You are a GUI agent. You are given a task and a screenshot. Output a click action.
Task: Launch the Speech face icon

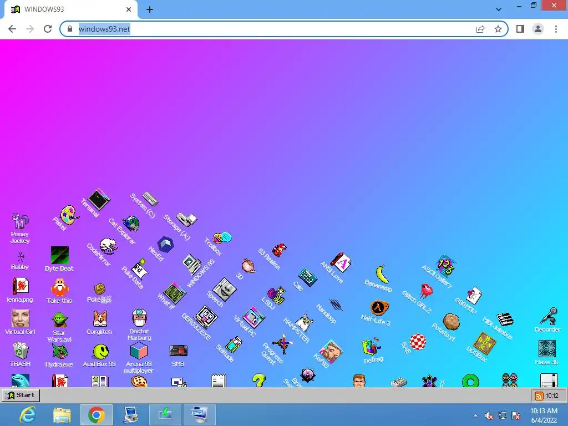224,290
